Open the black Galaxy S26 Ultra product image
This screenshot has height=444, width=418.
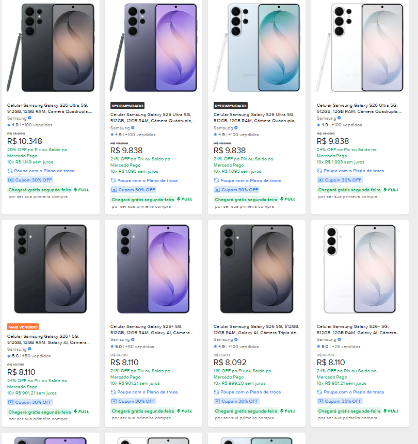(51, 47)
